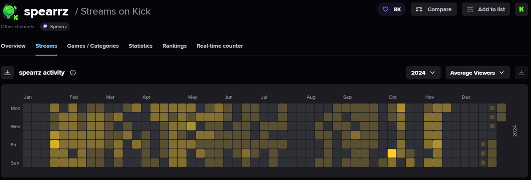This screenshot has width=531, height=180.
Task: Go to the Statistics tab
Action: [141, 46]
